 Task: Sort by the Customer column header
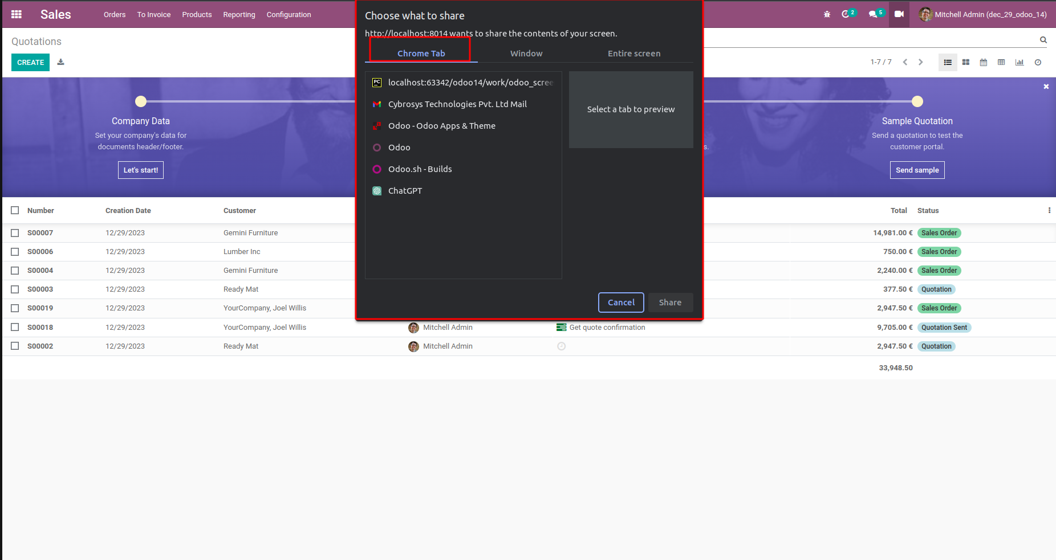pyautogui.click(x=239, y=211)
